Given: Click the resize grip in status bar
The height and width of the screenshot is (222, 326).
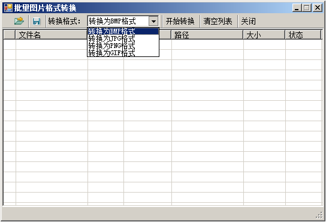Looking at the screenshot, I should pos(319,215).
